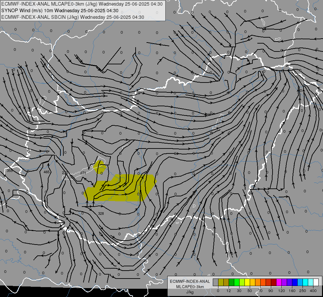Screen dimensions: 323x297
Task: Click the legend scale value 250
Action: click(303, 291)
